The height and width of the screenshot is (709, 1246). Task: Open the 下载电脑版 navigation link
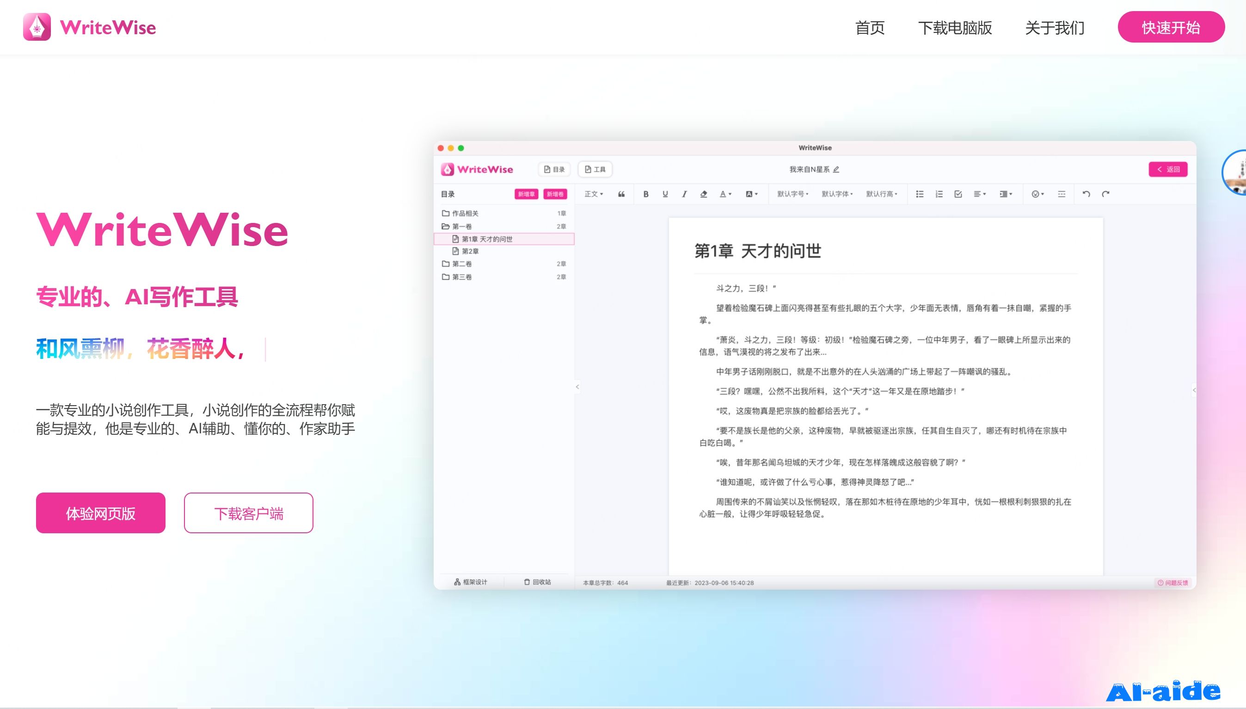[955, 28]
